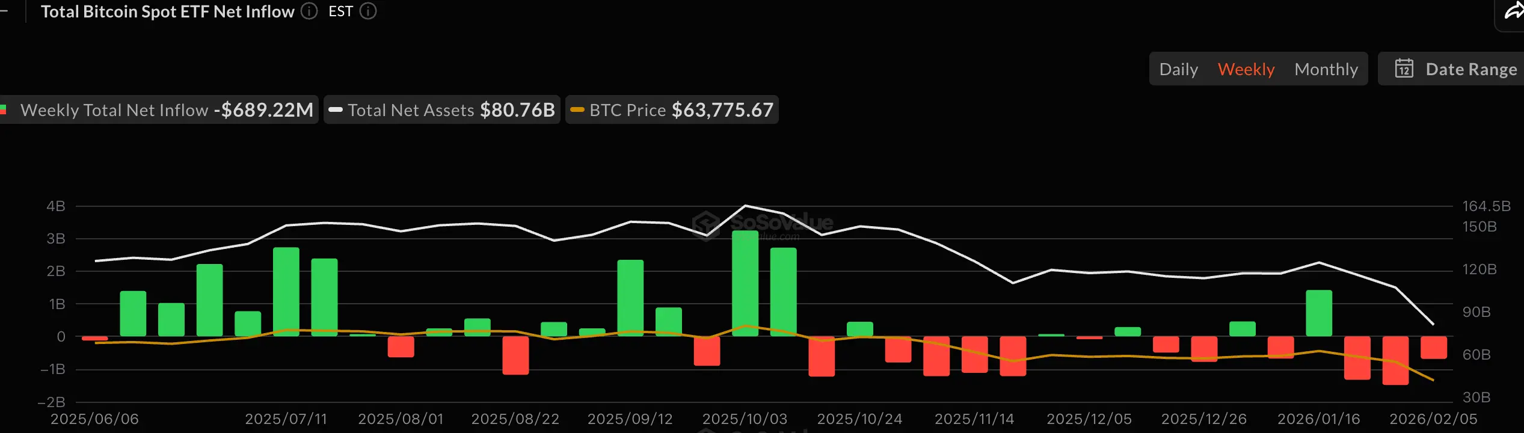Click the tallest green bar near 2025/10/03

(x=745, y=283)
